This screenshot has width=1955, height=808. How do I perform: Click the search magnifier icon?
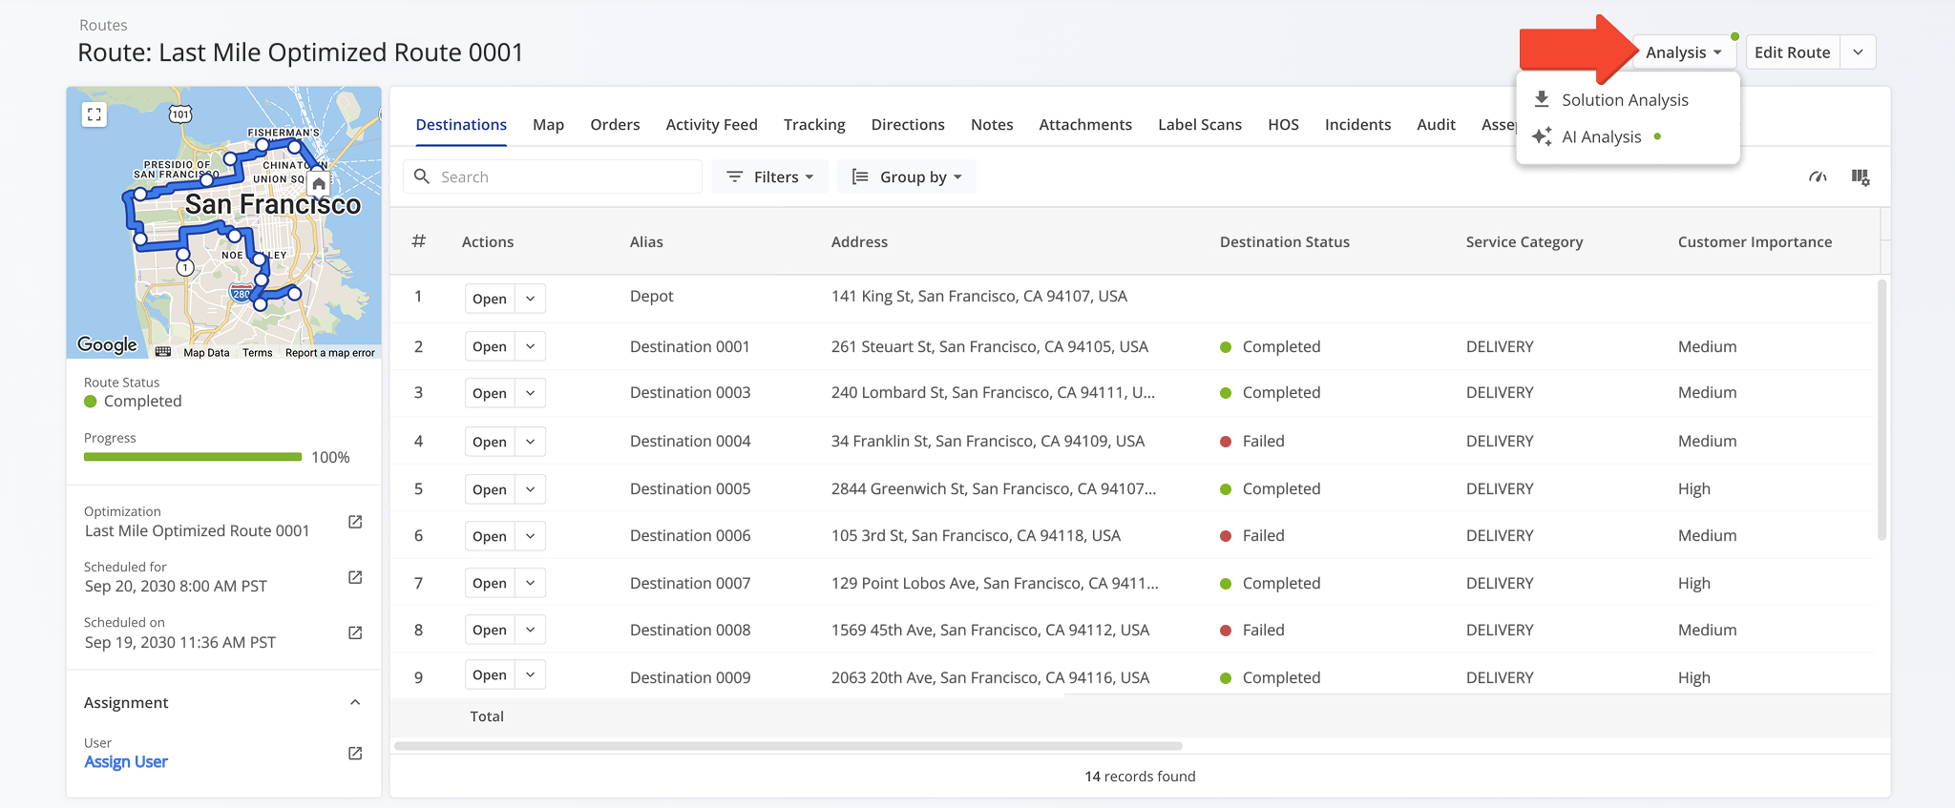click(x=422, y=176)
